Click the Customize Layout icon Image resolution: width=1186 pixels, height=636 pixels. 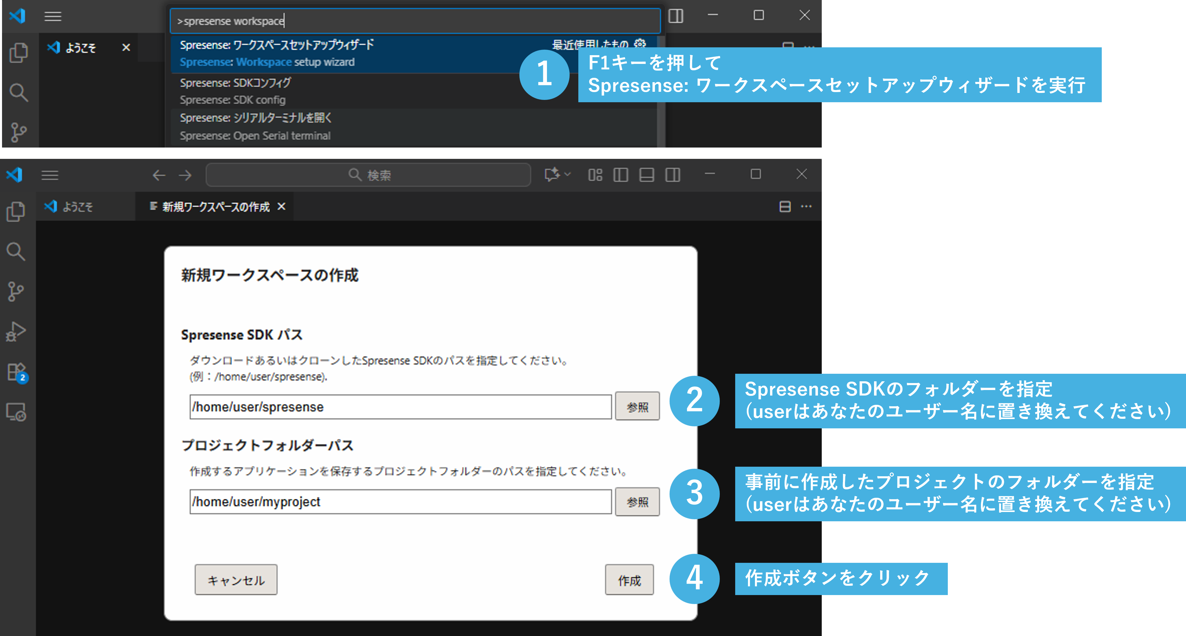[595, 175]
